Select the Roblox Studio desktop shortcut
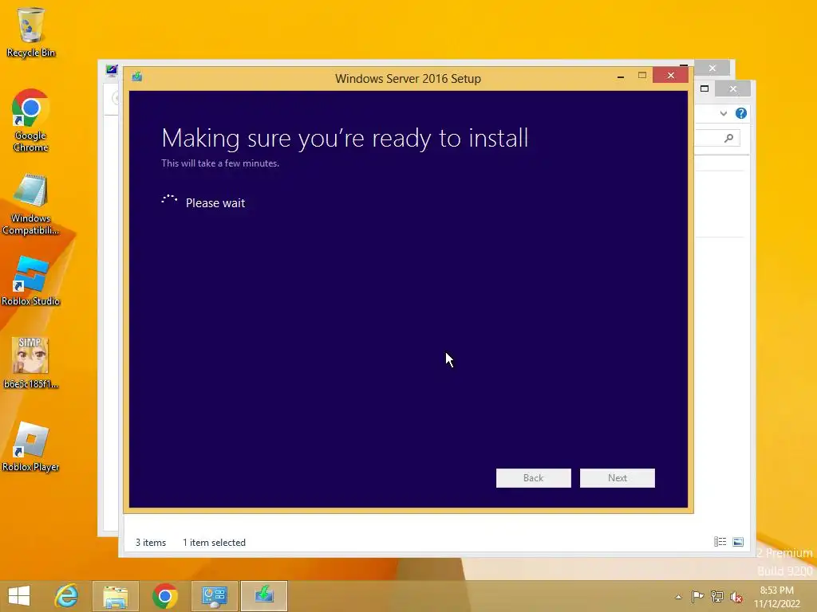817x612 pixels. click(x=31, y=281)
